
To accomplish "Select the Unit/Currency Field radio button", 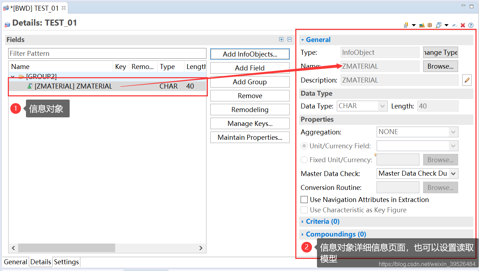I will click(x=304, y=146).
